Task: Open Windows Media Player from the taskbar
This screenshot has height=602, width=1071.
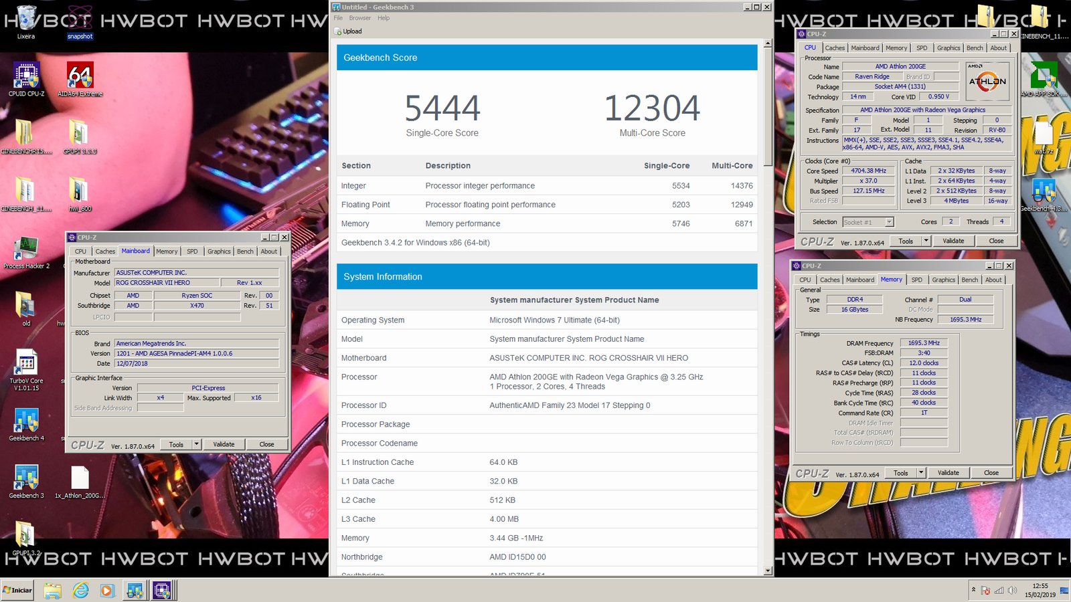Action: click(107, 590)
